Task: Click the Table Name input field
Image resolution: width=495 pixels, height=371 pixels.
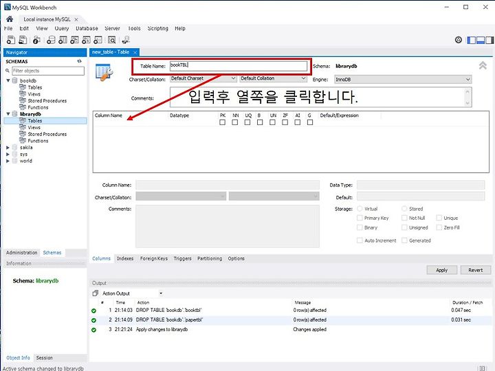Action: click(x=239, y=66)
